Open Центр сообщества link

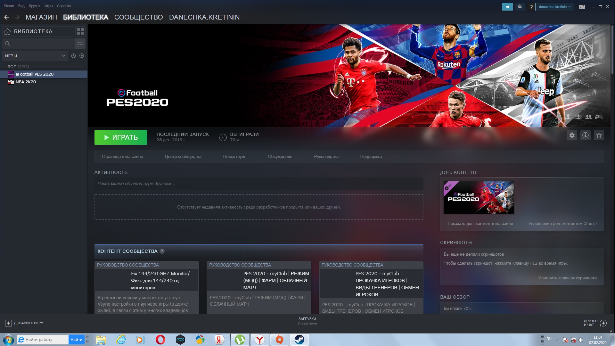coord(183,157)
